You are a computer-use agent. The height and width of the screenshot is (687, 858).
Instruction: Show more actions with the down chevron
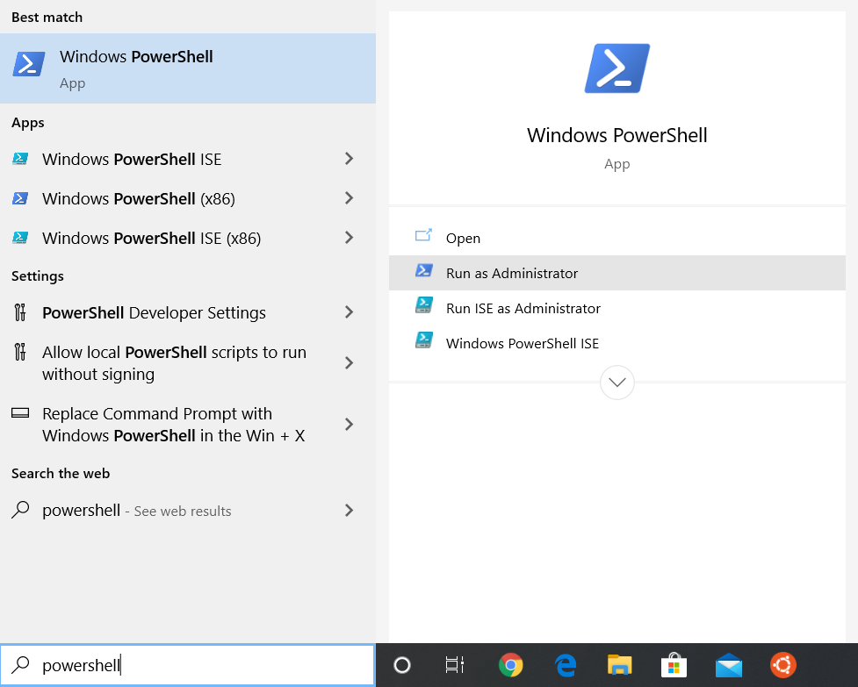click(x=616, y=383)
